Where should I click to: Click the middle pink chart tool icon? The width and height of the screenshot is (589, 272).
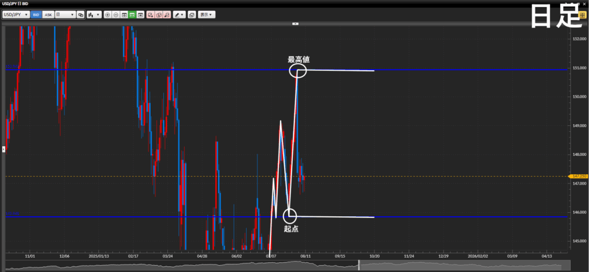click(x=158, y=14)
